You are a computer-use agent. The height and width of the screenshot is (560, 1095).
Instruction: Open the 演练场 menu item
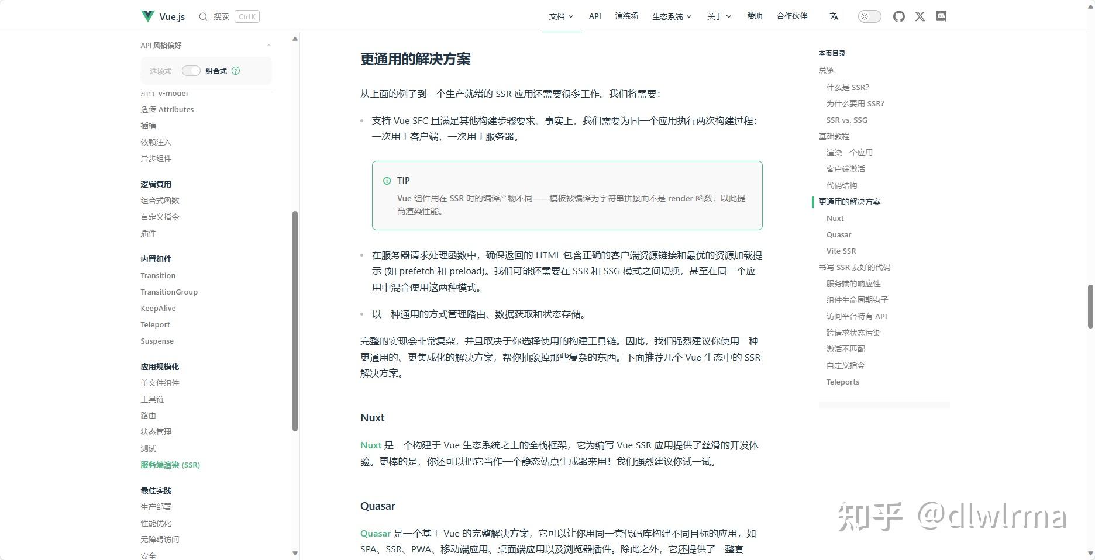(626, 16)
